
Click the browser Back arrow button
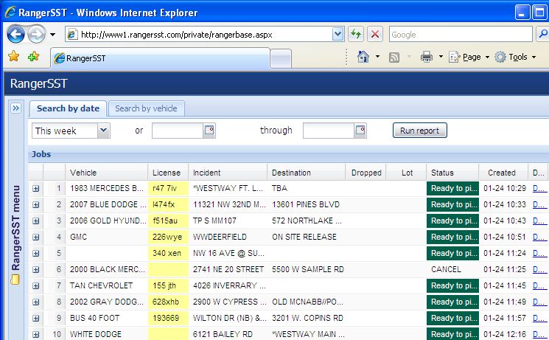(x=16, y=34)
